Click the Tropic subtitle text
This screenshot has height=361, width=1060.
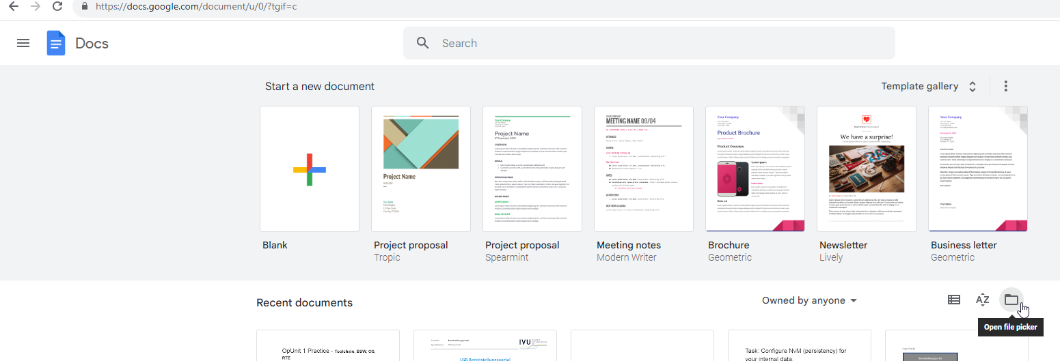click(388, 257)
